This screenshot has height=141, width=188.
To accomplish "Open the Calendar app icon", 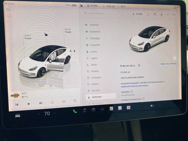I will point(128,107).
